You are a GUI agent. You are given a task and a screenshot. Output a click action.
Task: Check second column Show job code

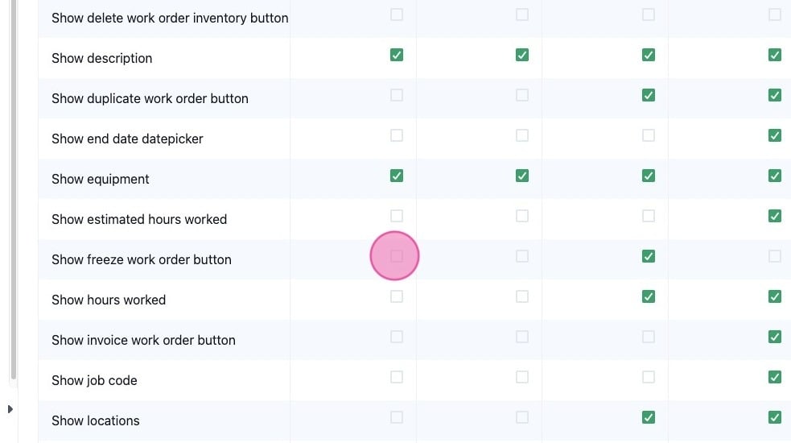coord(522,377)
